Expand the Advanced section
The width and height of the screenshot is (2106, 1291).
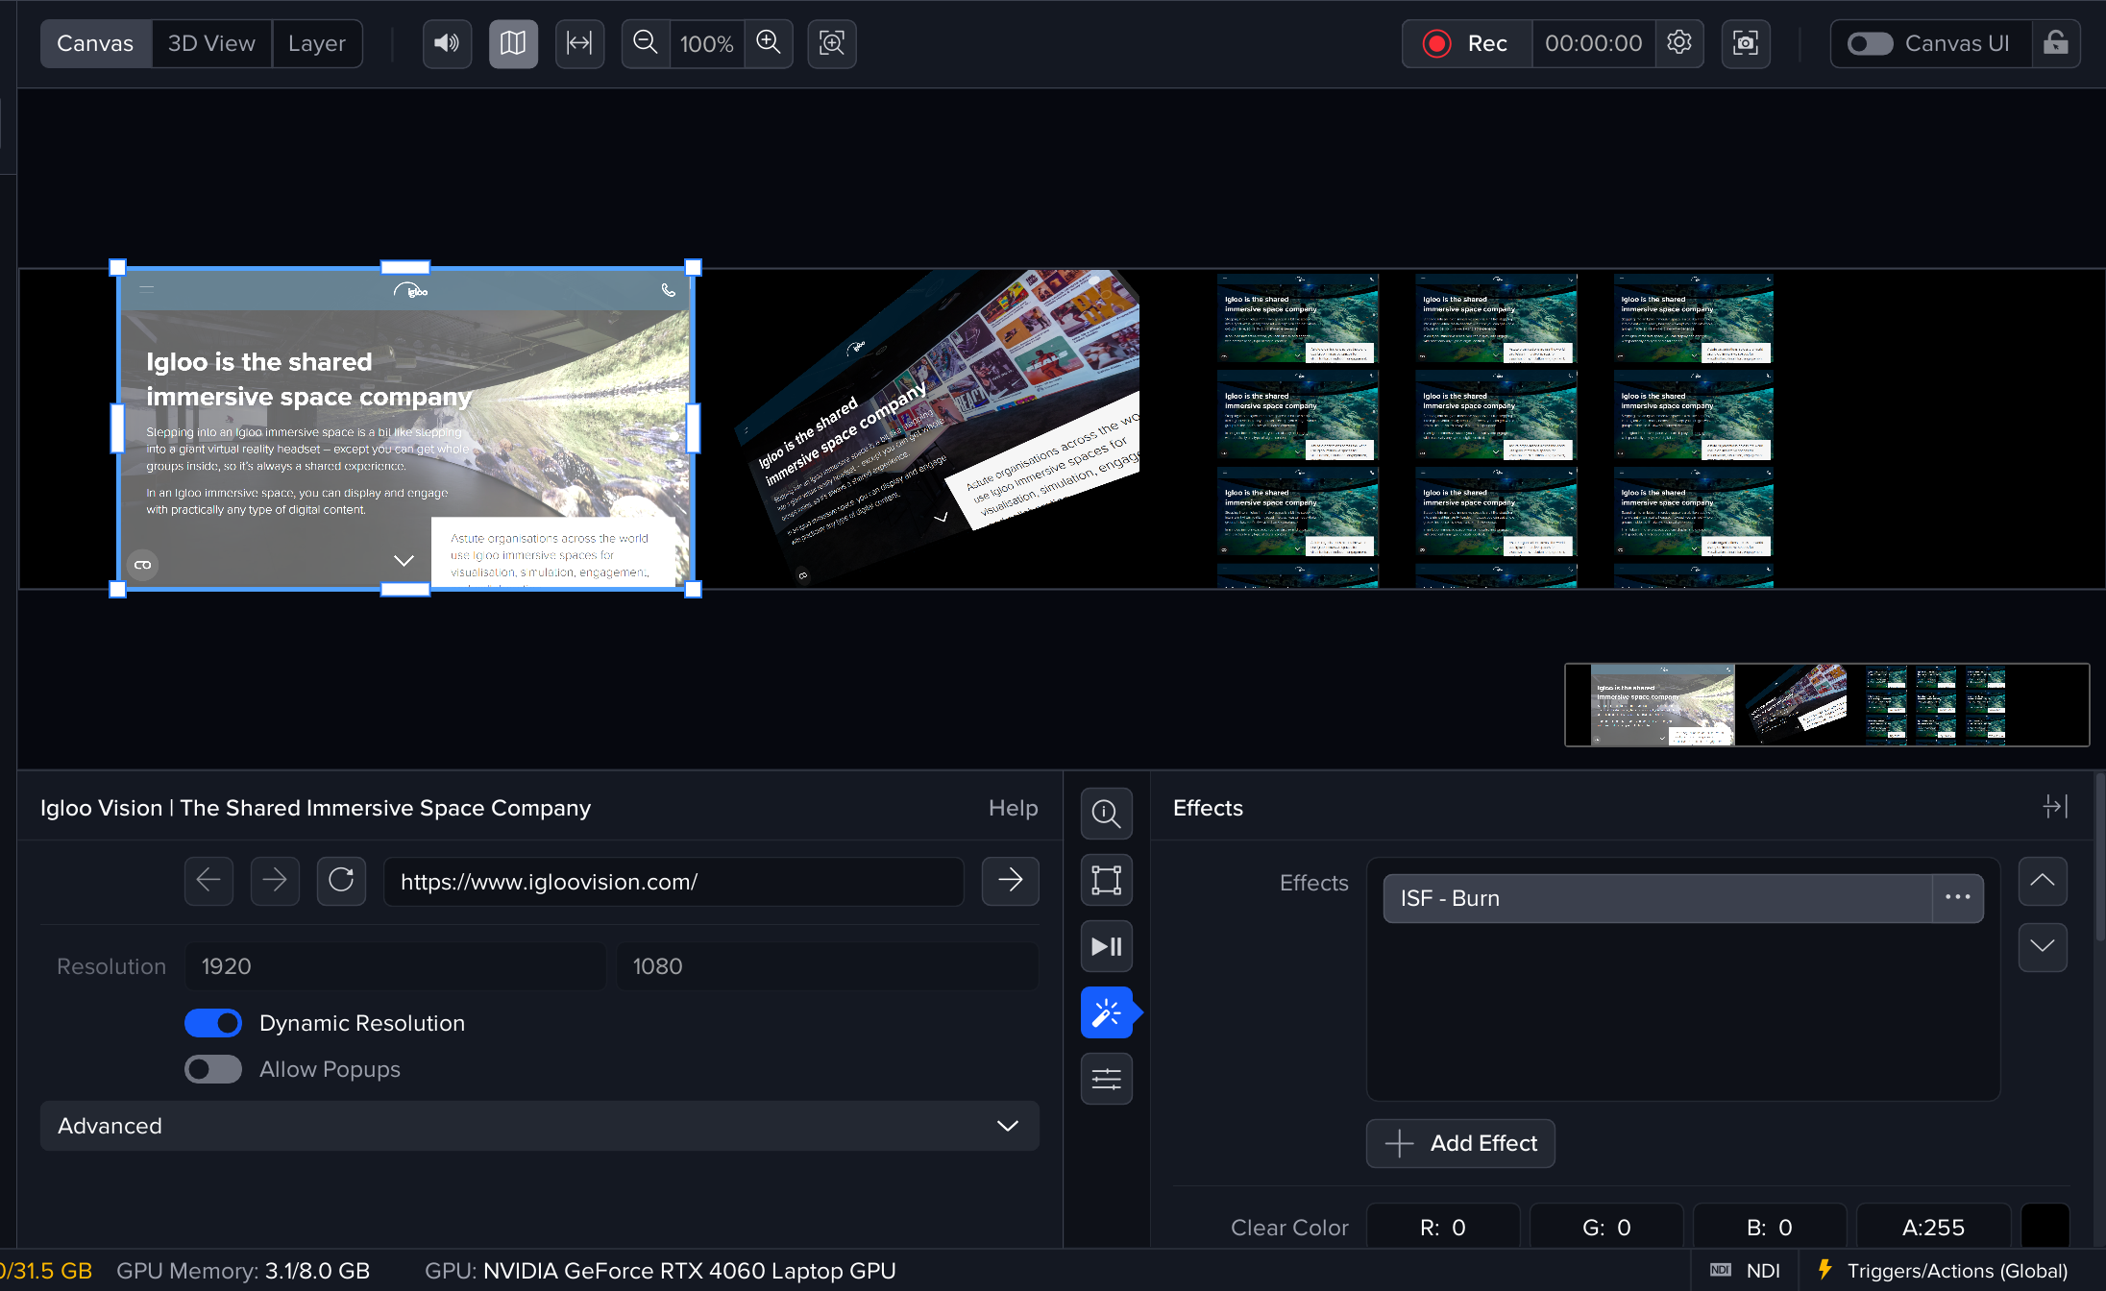click(540, 1126)
